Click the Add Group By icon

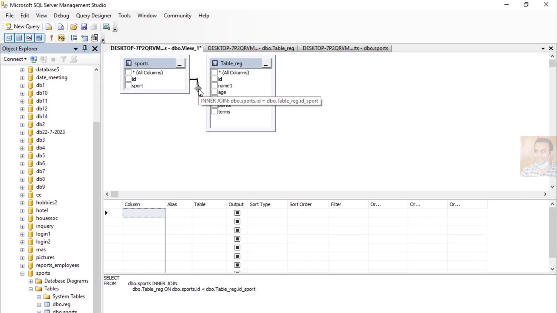point(74,38)
